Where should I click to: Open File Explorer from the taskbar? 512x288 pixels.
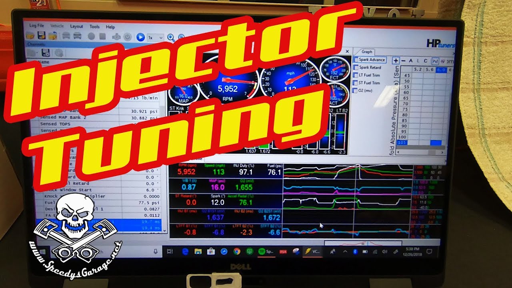point(197,251)
